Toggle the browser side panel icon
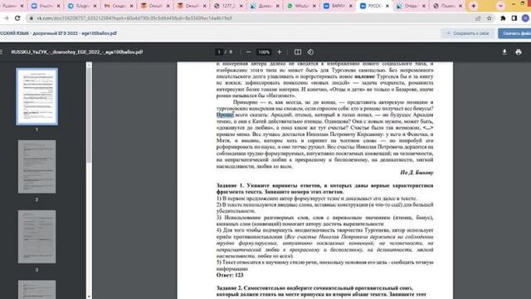Screen dimensions: 531x299 pyautogui.click(x=514, y=18)
